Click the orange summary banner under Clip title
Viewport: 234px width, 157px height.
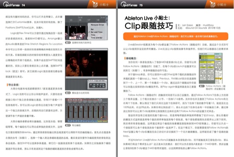[x=176, y=37]
